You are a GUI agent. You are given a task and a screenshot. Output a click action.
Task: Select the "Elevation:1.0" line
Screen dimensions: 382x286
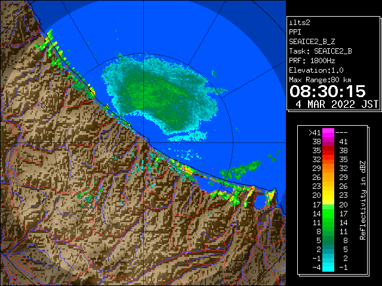click(316, 70)
